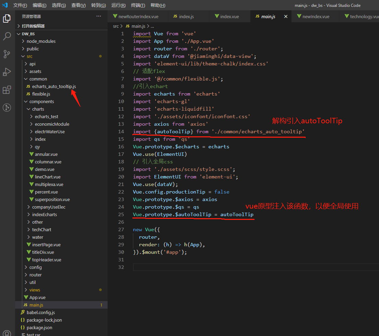Image resolution: width=379 pixels, height=336 pixels.
Task: Collapse the components folder
Action: 61,101
